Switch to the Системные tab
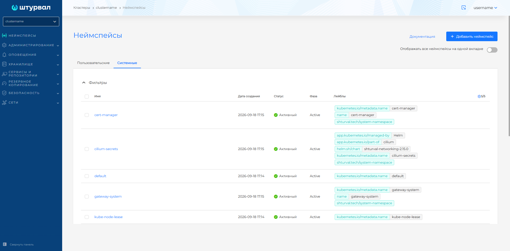Image resolution: width=510 pixels, height=251 pixels. (127, 63)
